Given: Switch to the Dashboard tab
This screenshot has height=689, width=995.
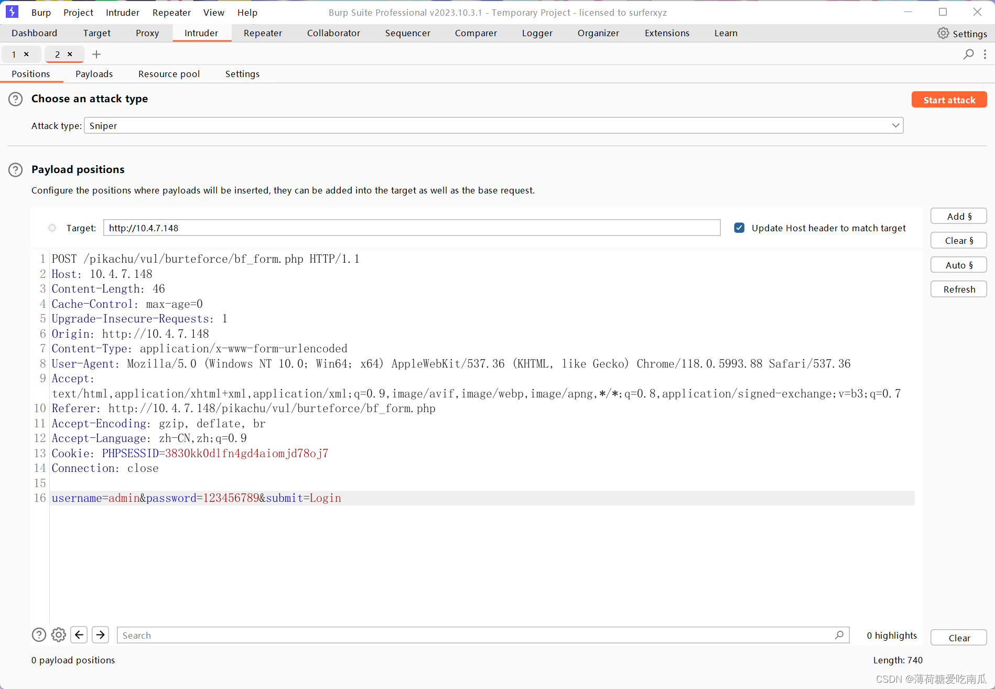Looking at the screenshot, I should [x=34, y=33].
